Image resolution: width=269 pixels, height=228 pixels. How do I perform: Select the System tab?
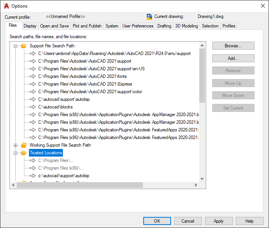112,26
